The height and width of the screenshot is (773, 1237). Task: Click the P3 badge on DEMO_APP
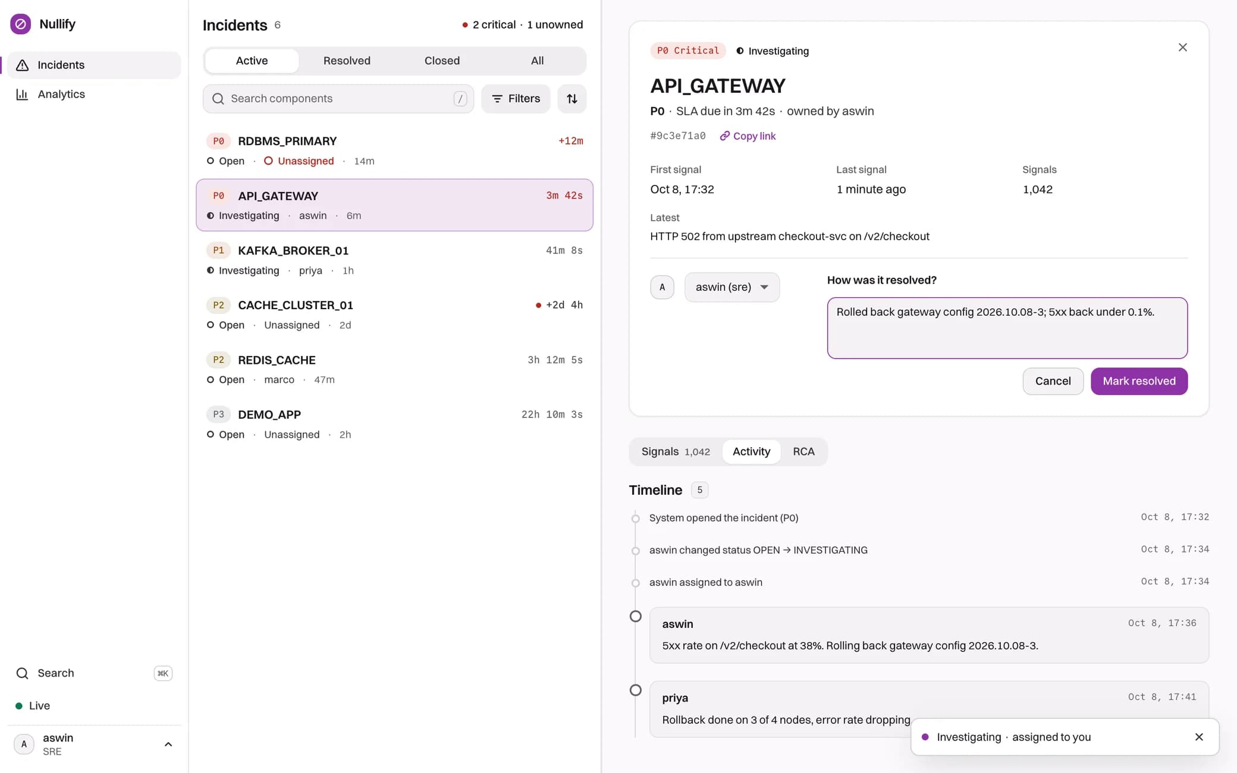(x=218, y=414)
